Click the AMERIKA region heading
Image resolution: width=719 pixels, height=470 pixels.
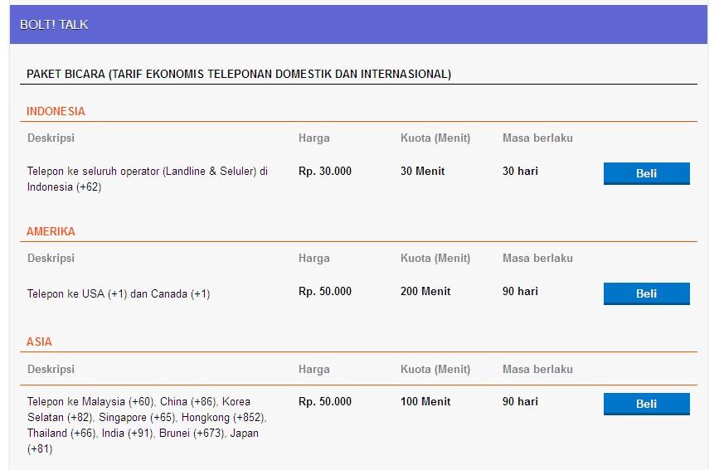(x=51, y=231)
